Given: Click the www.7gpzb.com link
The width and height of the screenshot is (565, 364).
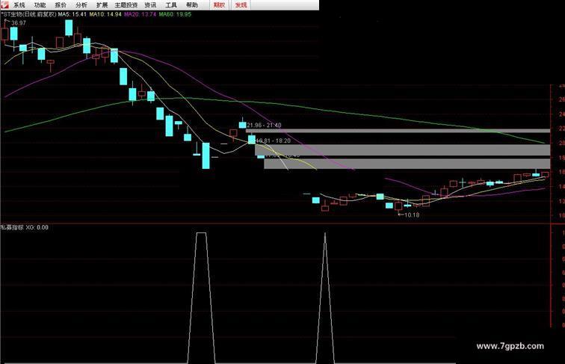Looking at the screenshot, I should pyautogui.click(x=510, y=346).
